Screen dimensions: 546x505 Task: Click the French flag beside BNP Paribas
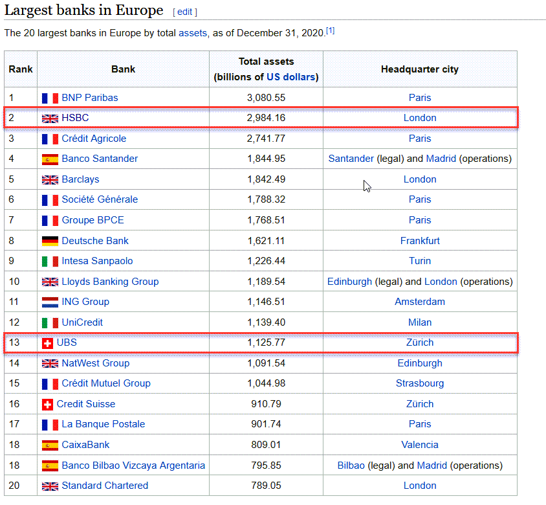tap(50, 98)
